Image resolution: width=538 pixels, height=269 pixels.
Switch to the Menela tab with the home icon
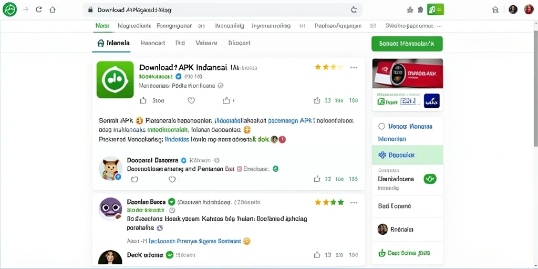click(113, 43)
